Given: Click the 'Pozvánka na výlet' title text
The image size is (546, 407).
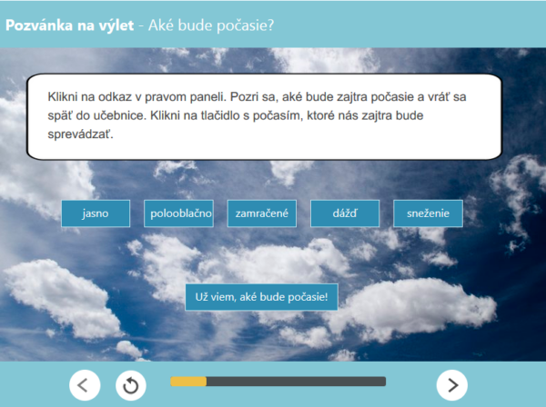Looking at the screenshot, I should tap(70, 25).
